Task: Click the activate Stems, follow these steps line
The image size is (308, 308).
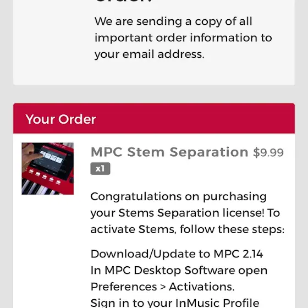Action: (188, 229)
